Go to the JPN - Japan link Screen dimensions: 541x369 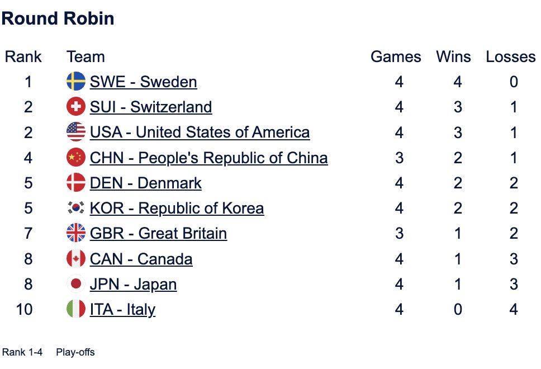click(133, 285)
